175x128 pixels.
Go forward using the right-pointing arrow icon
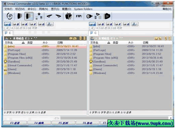pyautogui.click(x=58, y=16)
